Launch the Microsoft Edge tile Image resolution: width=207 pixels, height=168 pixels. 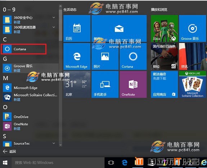77,57
